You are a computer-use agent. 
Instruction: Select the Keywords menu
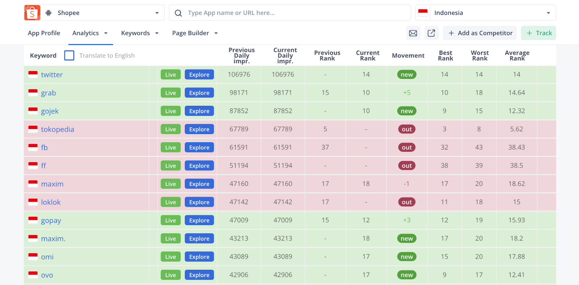click(x=135, y=33)
